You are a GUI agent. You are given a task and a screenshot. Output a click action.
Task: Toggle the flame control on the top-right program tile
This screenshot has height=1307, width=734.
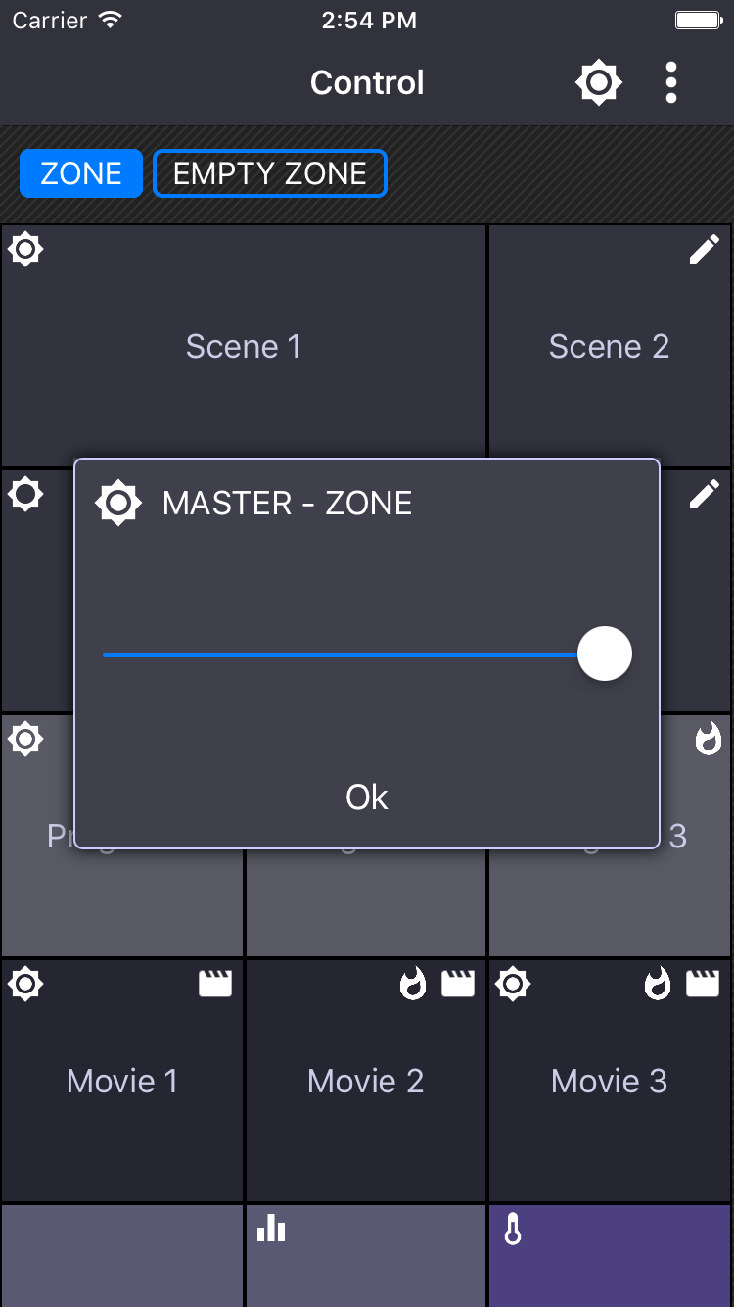click(x=710, y=740)
